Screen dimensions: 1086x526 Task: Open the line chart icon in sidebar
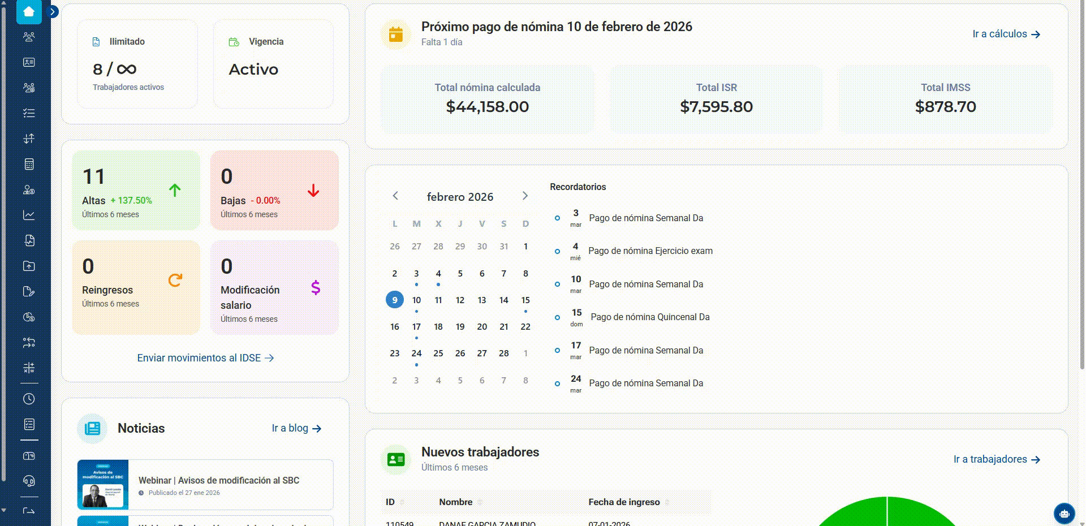pos(29,215)
